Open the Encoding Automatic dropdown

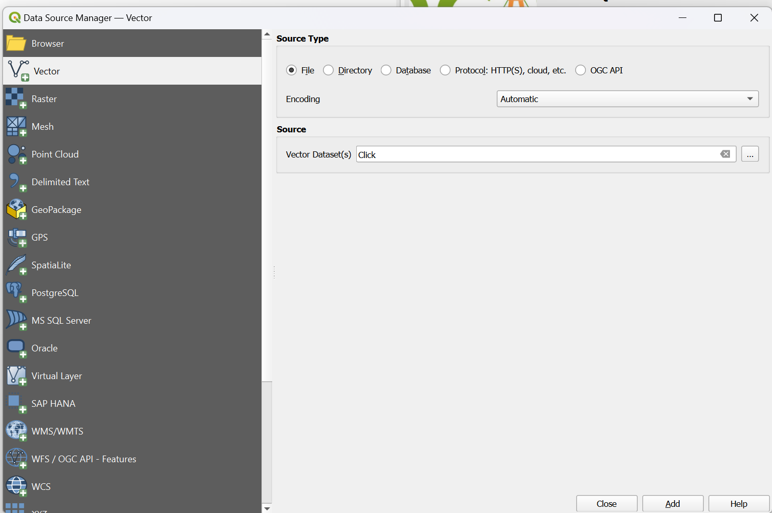627,98
